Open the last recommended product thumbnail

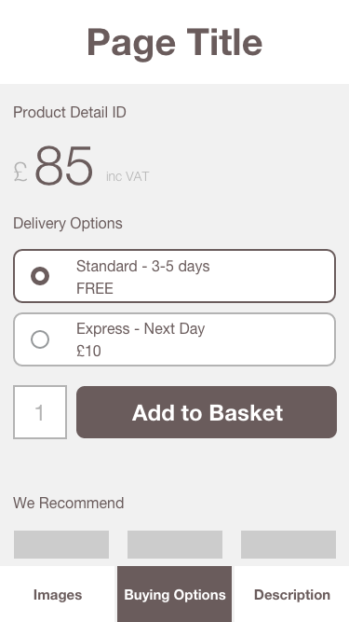pos(289,545)
